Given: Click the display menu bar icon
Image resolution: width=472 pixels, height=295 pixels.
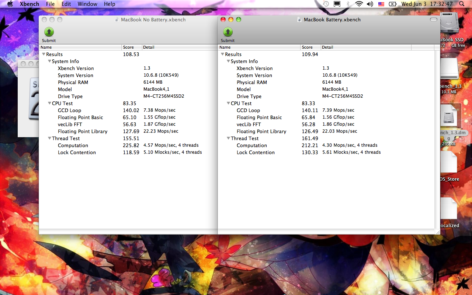Looking at the screenshot, I should 337,4.
